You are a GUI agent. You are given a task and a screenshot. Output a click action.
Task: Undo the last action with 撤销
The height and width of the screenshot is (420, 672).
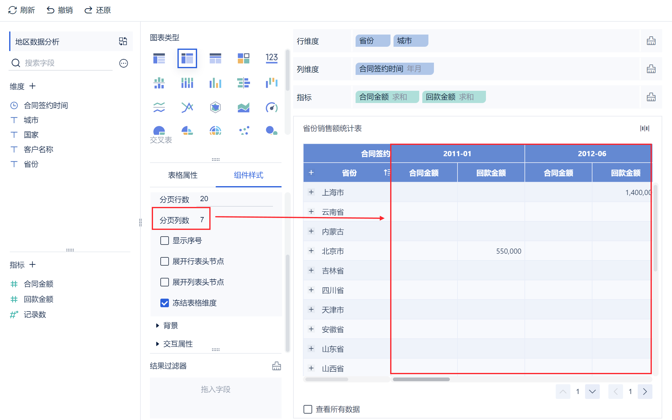point(60,10)
